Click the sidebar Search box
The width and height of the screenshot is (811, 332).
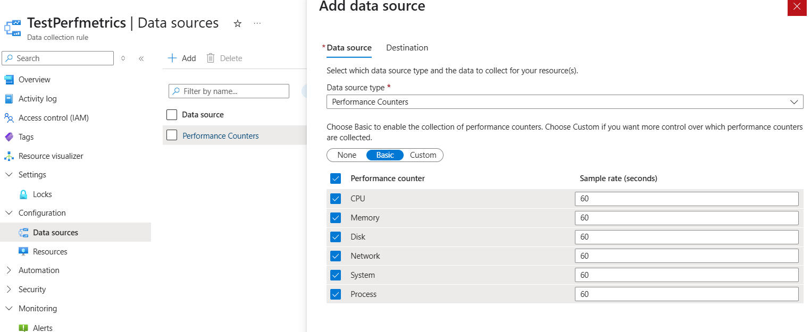click(x=58, y=58)
